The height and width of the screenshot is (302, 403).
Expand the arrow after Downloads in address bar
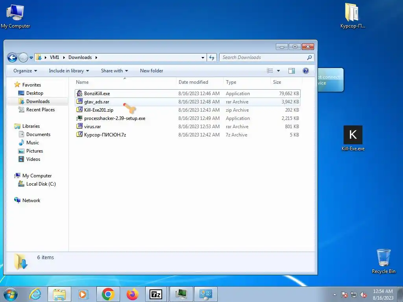coord(96,57)
